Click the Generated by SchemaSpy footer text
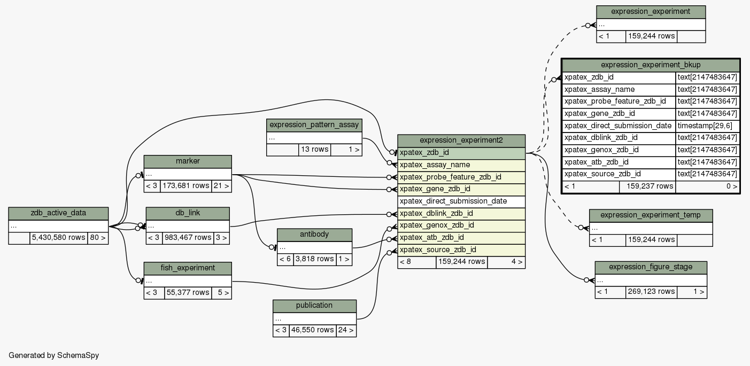This screenshot has width=750, height=366. coord(54,355)
